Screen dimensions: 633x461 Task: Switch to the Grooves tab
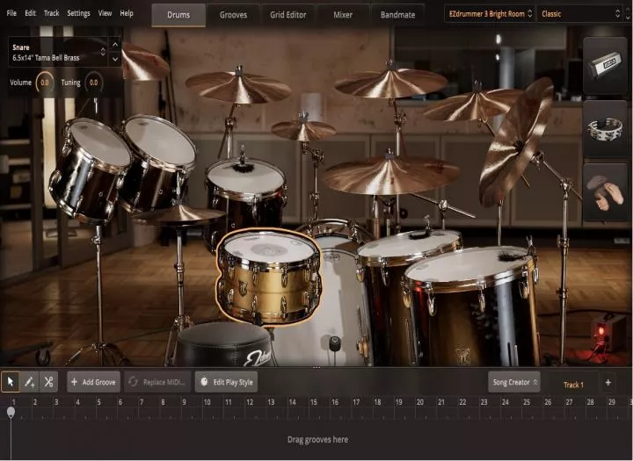pyautogui.click(x=233, y=15)
